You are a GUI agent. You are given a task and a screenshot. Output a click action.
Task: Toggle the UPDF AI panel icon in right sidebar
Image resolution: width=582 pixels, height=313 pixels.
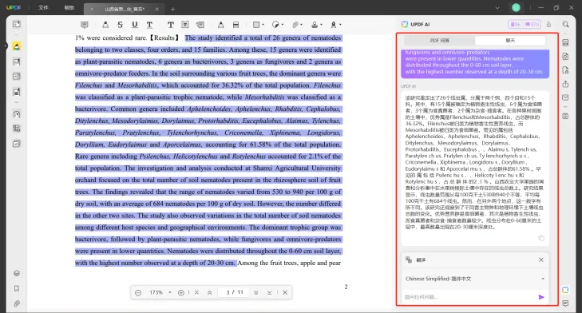(x=565, y=290)
